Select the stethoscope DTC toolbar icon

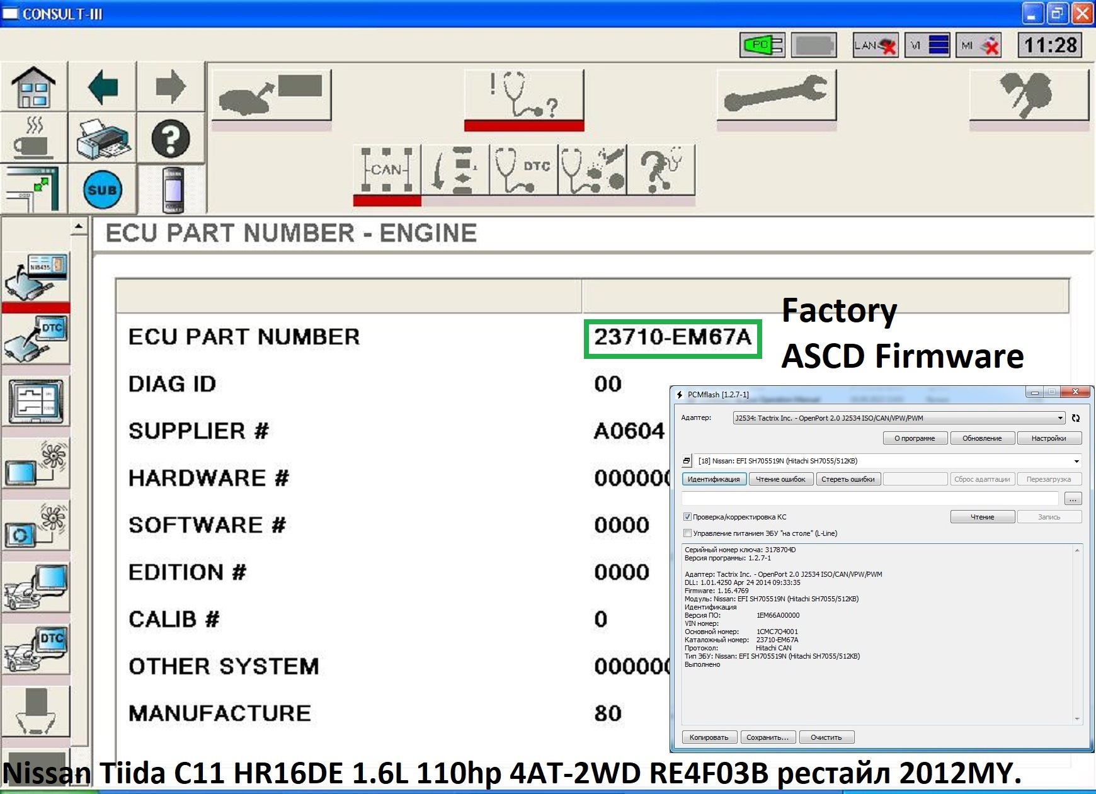click(x=523, y=170)
